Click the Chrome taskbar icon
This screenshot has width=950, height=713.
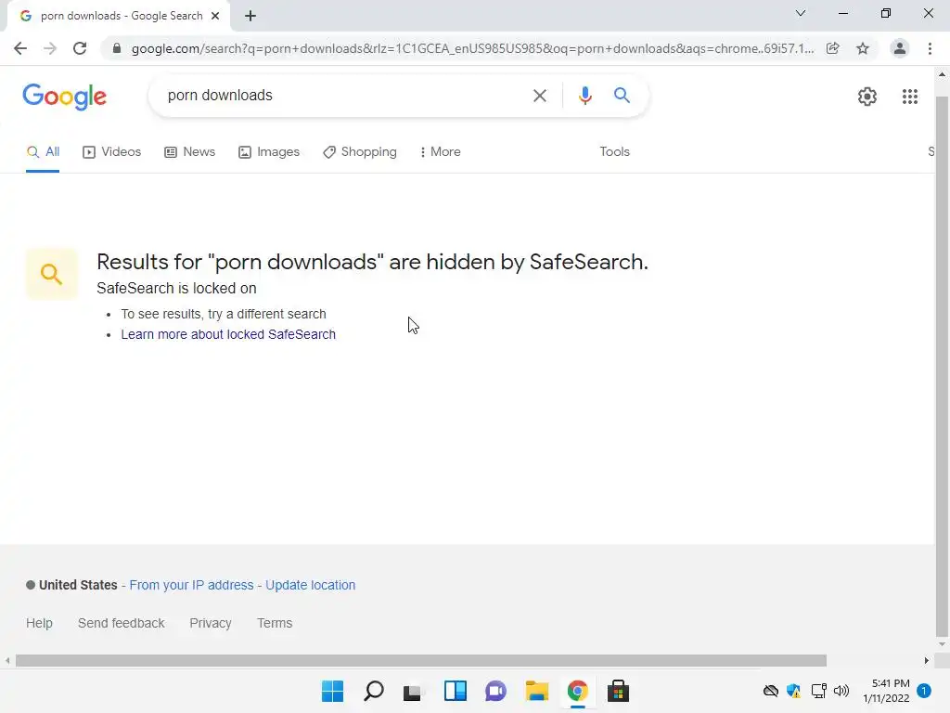(577, 691)
